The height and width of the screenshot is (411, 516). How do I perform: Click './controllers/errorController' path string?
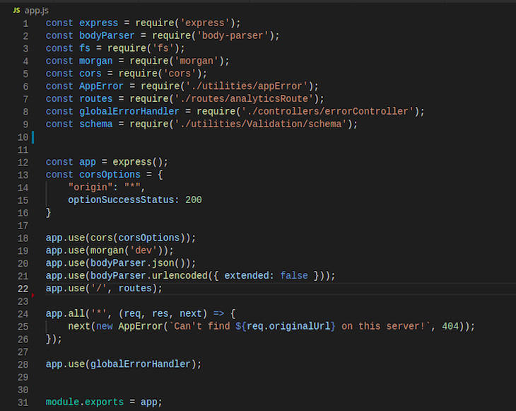pyautogui.click(x=328, y=111)
